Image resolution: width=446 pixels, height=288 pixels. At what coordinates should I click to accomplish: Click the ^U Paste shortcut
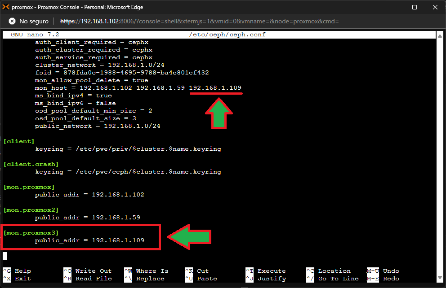(201, 279)
